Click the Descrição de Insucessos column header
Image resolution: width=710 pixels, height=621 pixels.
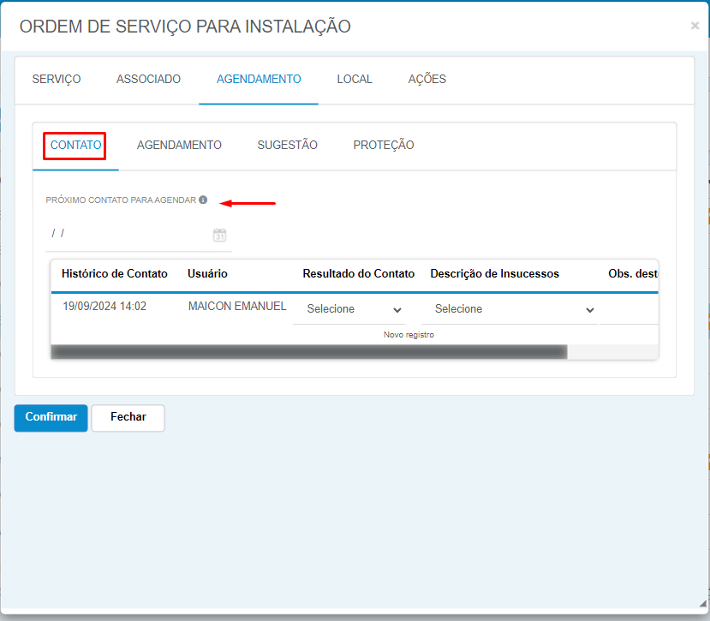494,273
